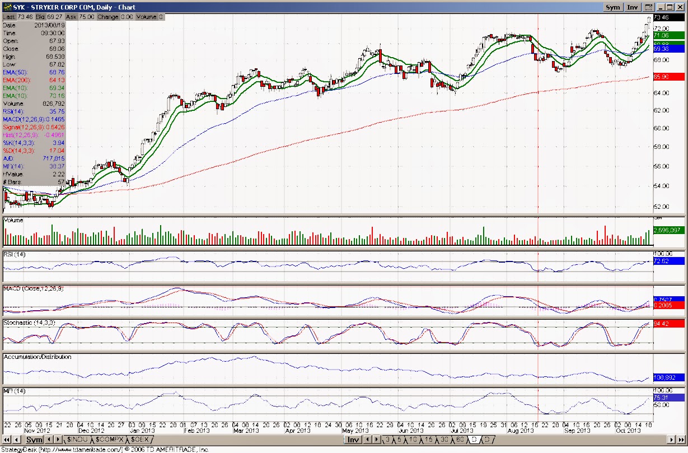Click the 75.31 MFI value label
The image size is (688, 453).
coord(669,397)
